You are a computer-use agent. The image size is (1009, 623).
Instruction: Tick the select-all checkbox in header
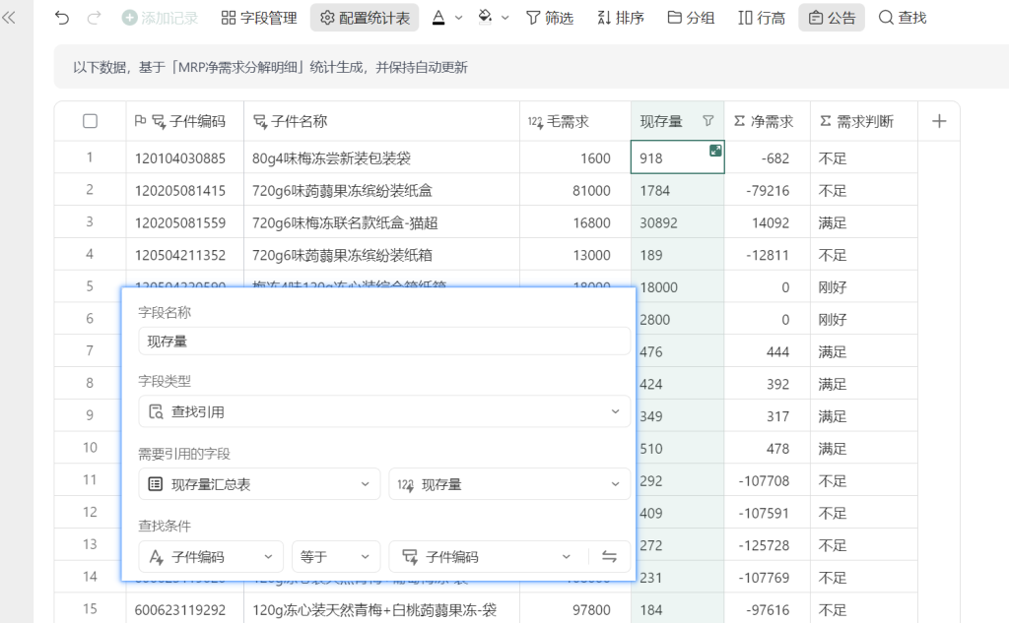(x=90, y=121)
